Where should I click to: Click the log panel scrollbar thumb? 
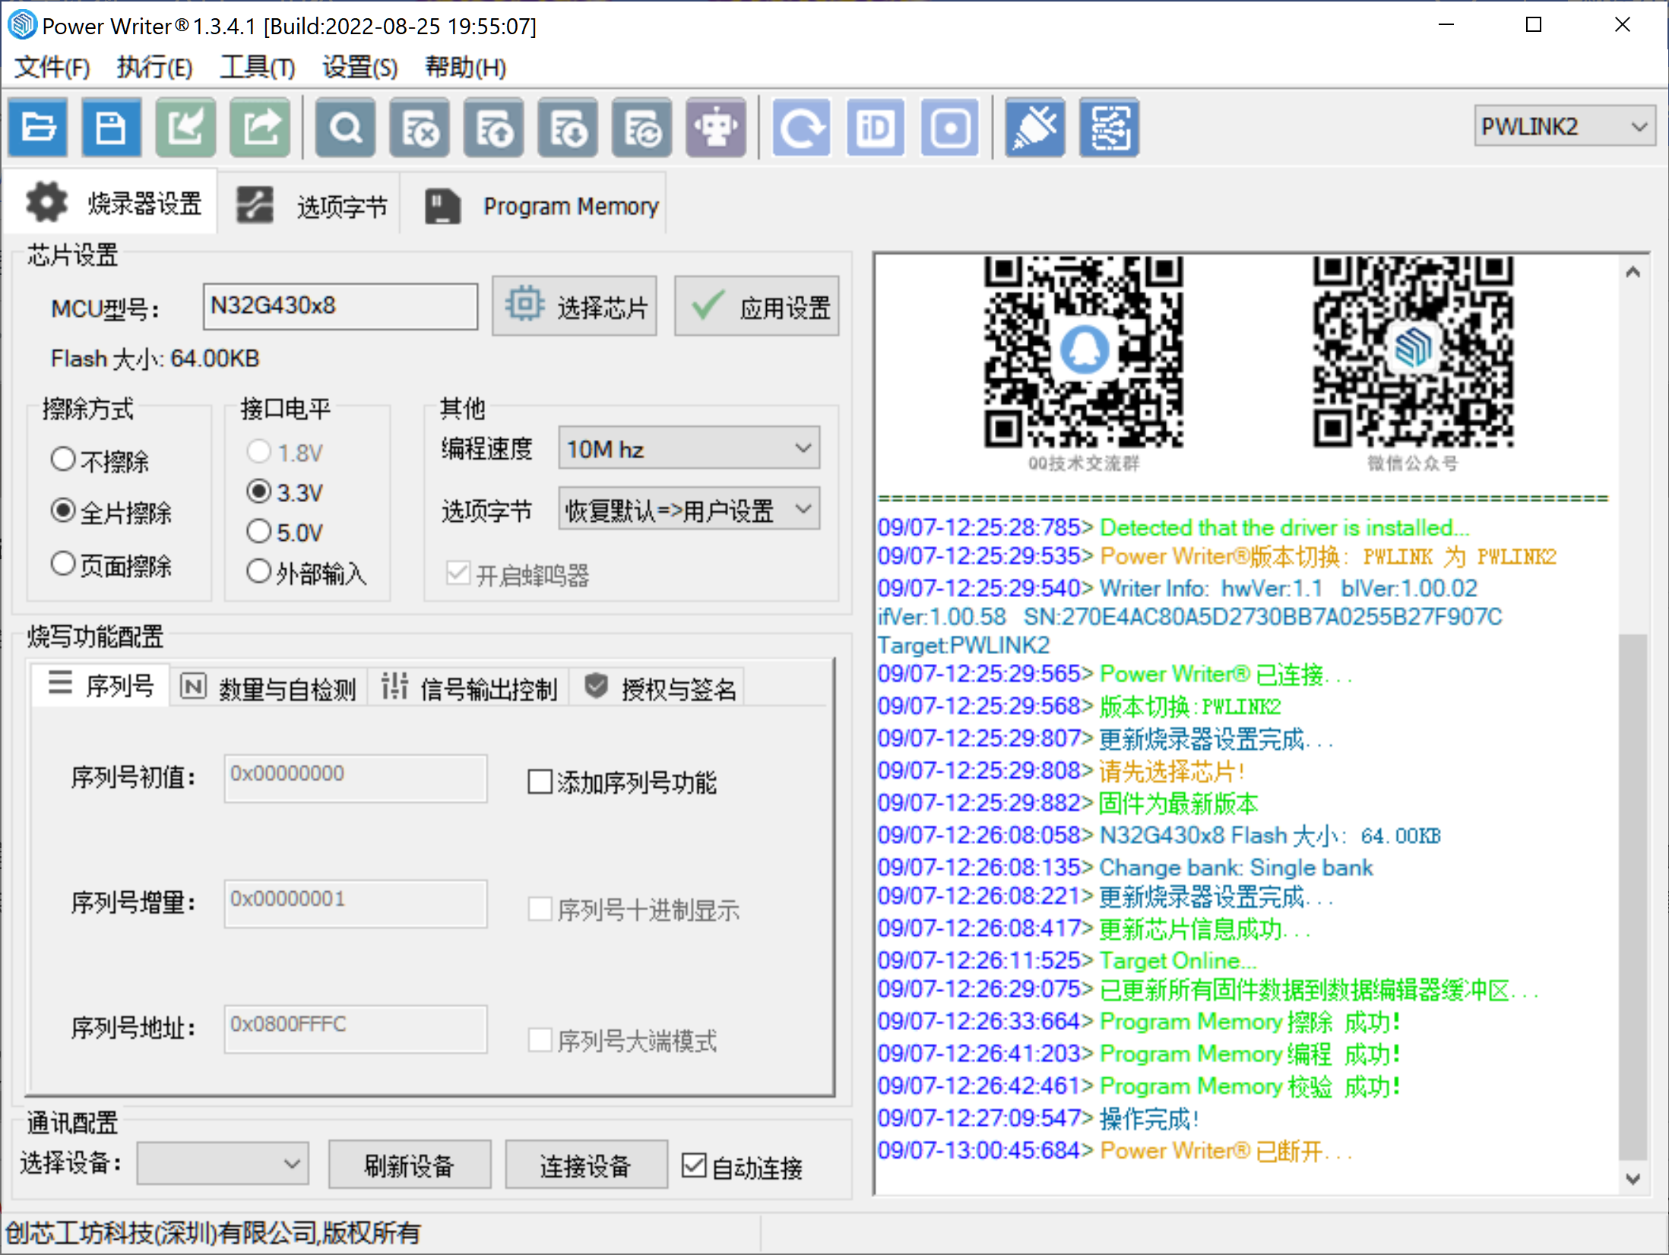pyautogui.click(x=1633, y=896)
